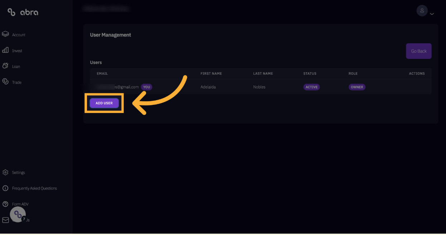This screenshot has height=235, width=446.
Task: Click the Users section label
Action: 96,62
